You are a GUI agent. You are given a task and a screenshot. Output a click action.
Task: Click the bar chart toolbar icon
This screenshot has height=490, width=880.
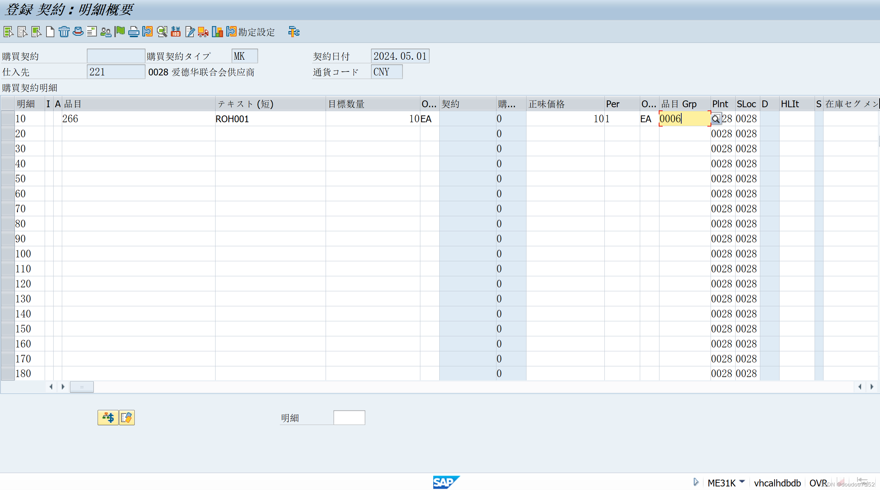pos(217,32)
